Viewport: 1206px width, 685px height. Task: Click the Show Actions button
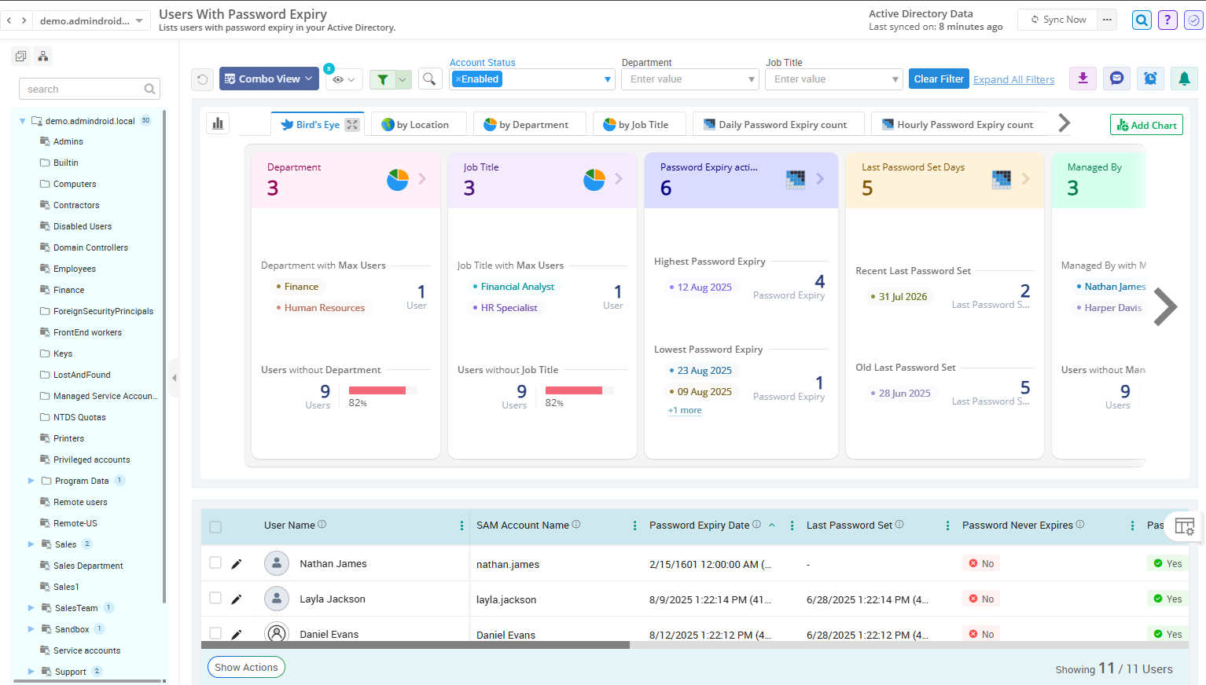tap(246, 667)
